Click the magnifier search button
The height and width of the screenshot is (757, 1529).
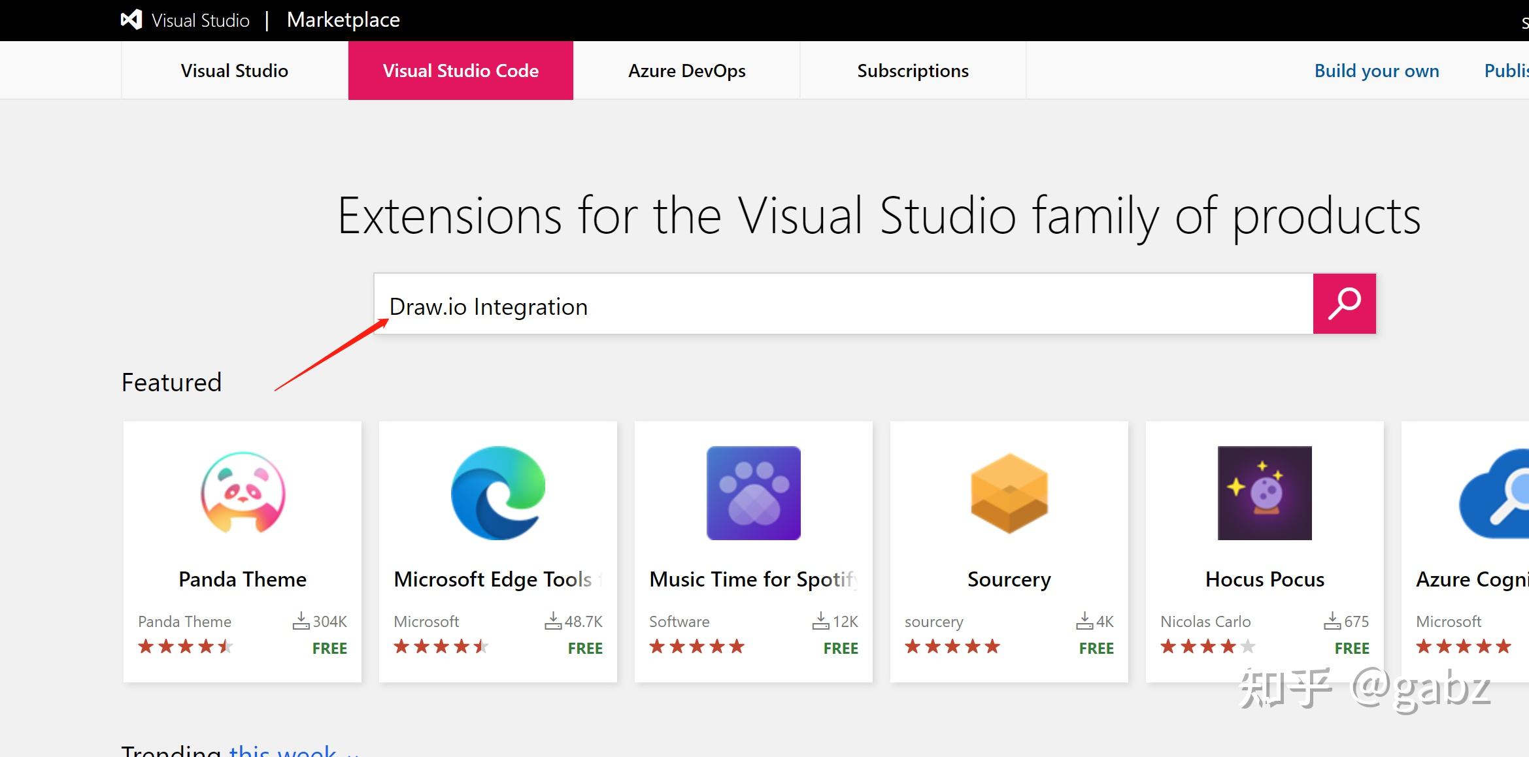pyautogui.click(x=1344, y=304)
